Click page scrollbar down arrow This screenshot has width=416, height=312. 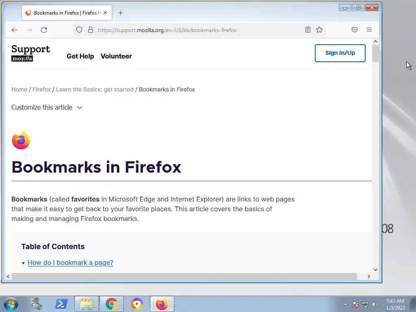pyautogui.click(x=375, y=270)
